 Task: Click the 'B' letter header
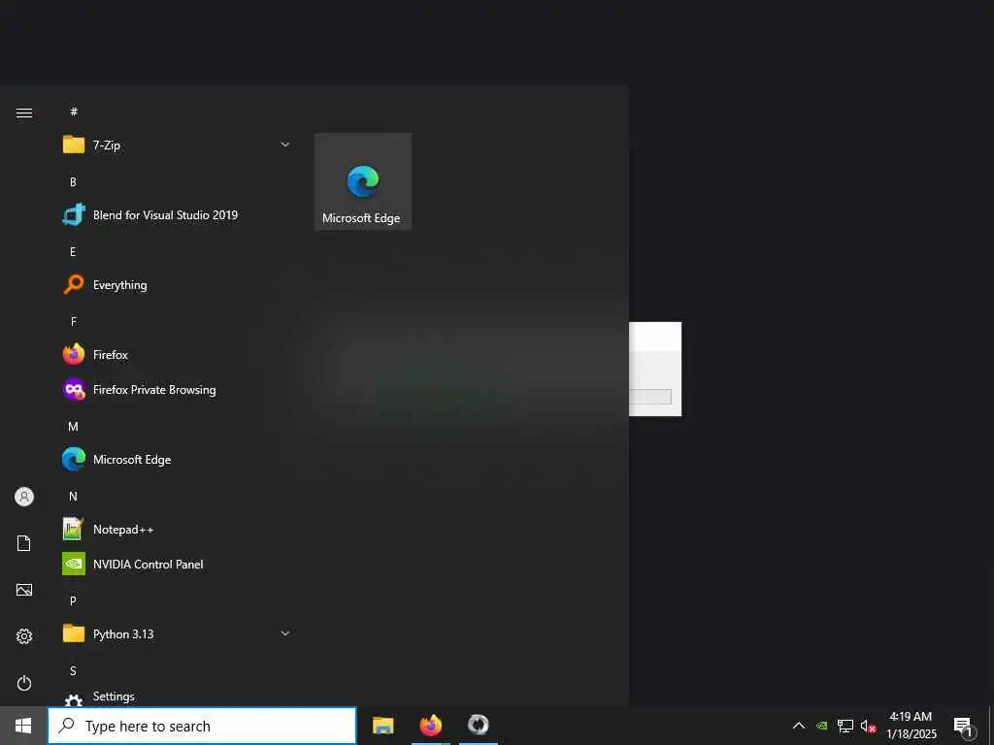(x=73, y=181)
